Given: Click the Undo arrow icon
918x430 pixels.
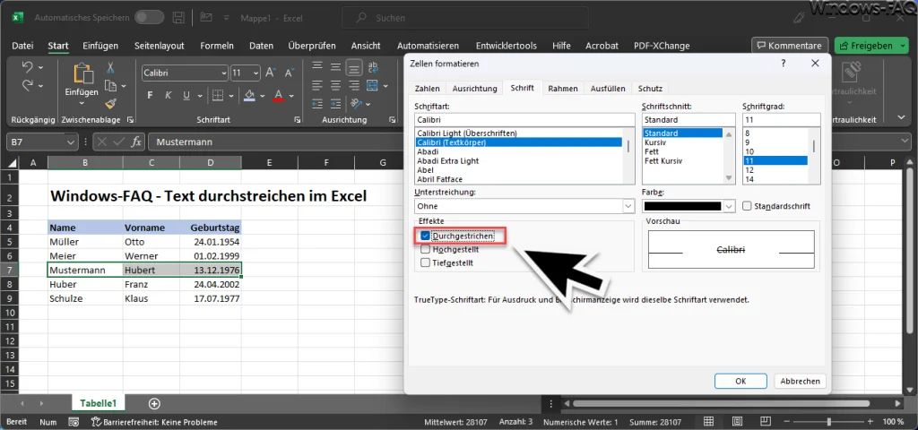Looking at the screenshot, I should pos(28,68).
